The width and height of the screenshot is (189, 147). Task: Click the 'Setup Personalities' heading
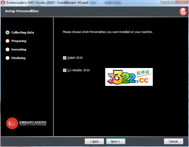click(22, 11)
